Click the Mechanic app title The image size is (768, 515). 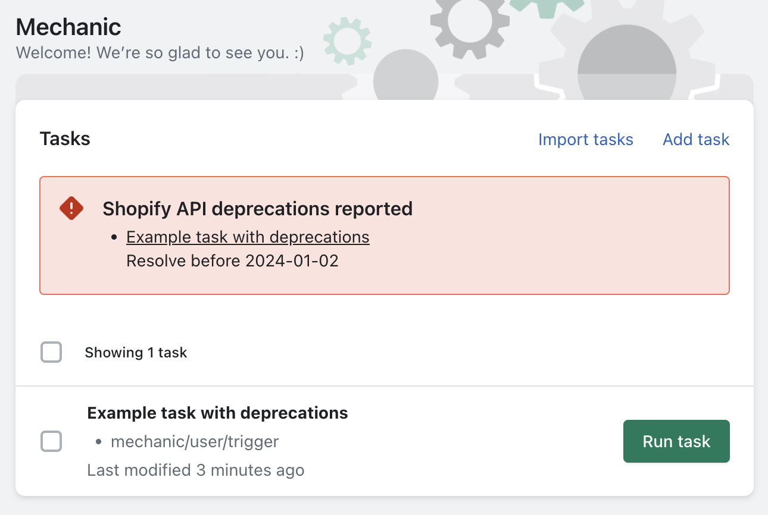point(68,27)
